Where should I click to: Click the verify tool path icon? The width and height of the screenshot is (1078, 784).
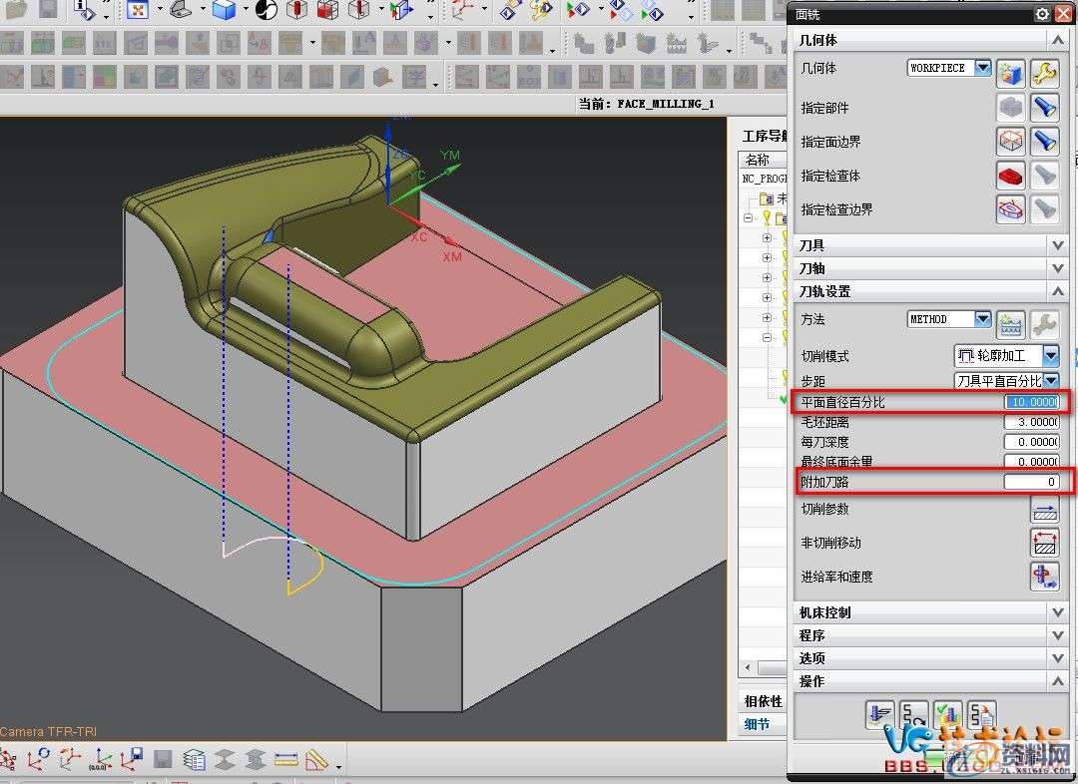[x=947, y=715]
